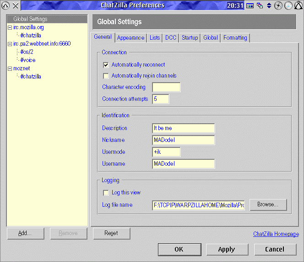Select irc.pa2.webbnet.info:6660 entry
The height and width of the screenshot is (262, 304).
(x=42, y=44)
